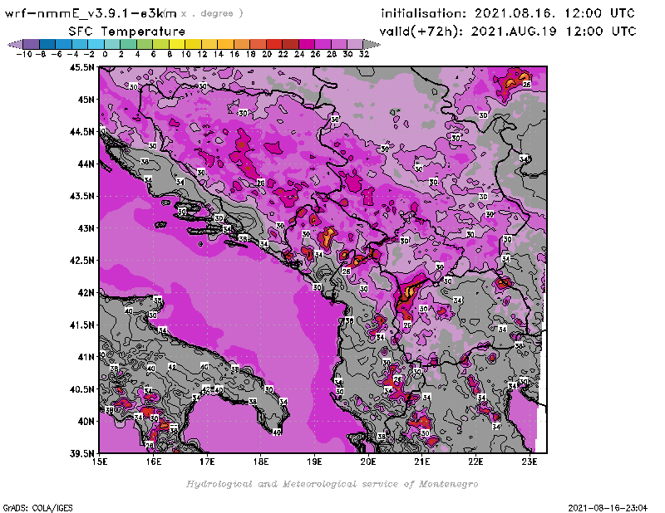Screen dimensions: 665x513
Task: Click the light orchid 30 to 32 legend swatch
Action: 356,44
